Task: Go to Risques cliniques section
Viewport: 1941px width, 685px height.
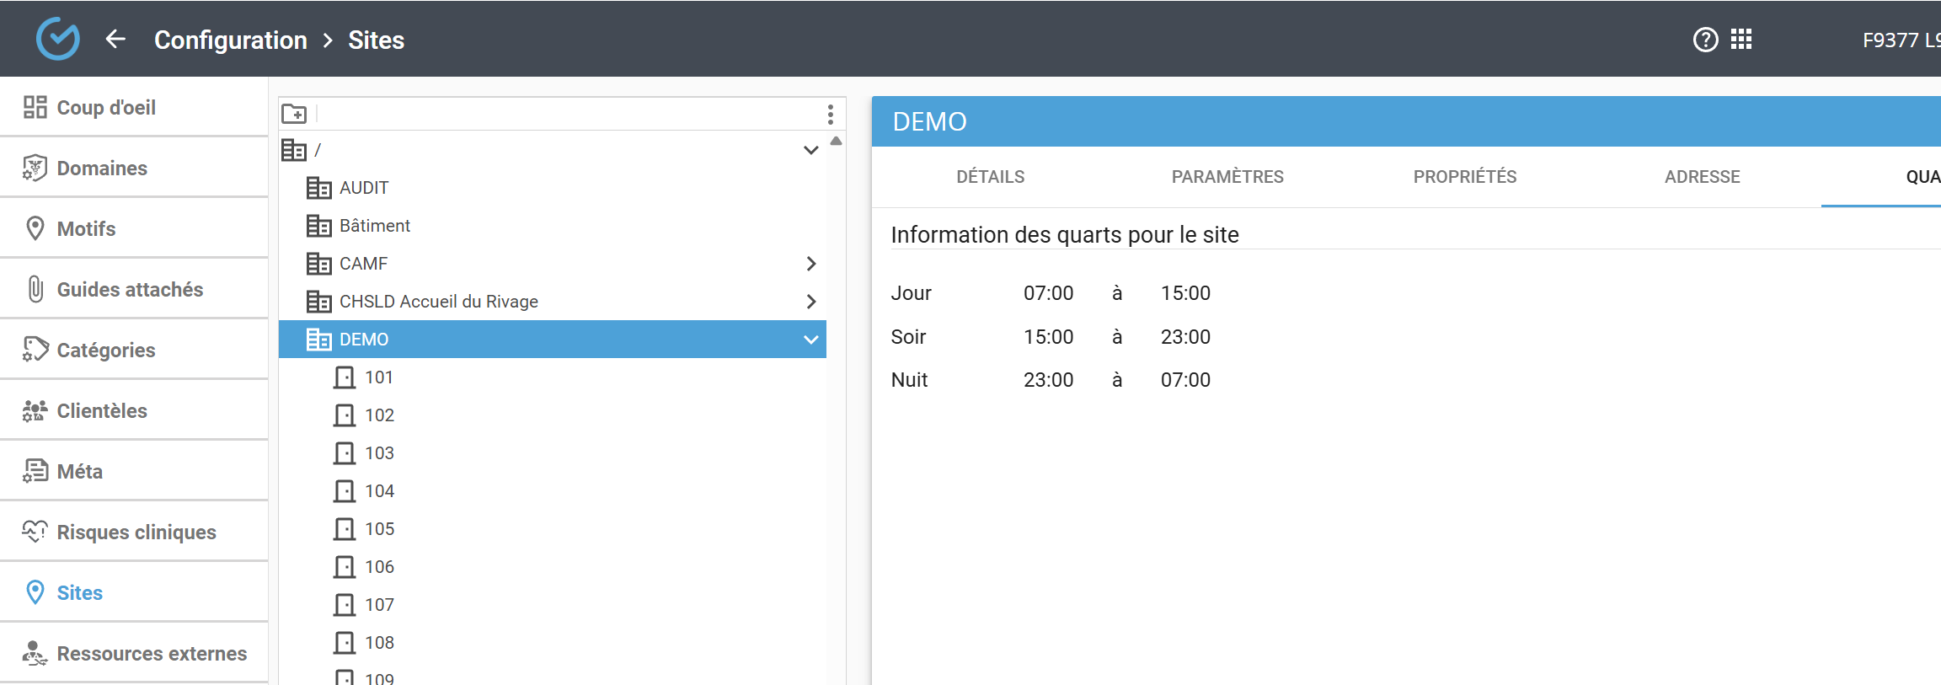Action: 136,532
